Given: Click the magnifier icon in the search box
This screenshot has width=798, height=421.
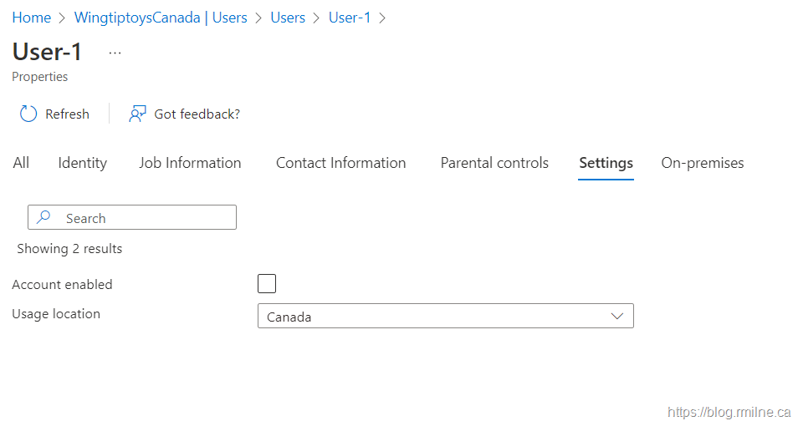Looking at the screenshot, I should click(44, 218).
